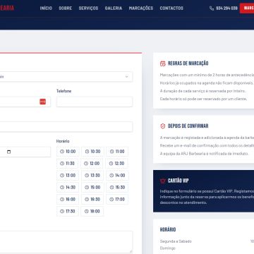Focus the email input field below Telefone
The width and height of the screenshot is (254, 254).
coord(66,127)
